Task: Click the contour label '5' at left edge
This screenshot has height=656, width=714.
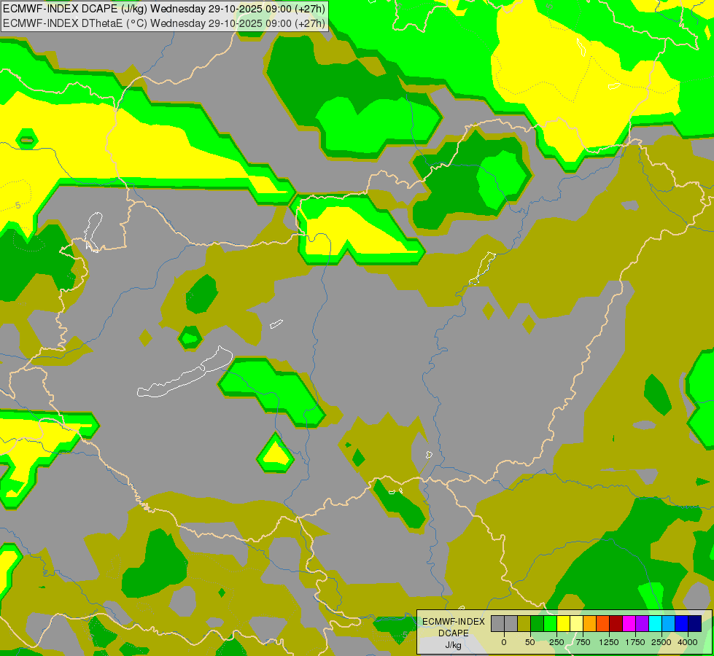Action: coord(18,206)
